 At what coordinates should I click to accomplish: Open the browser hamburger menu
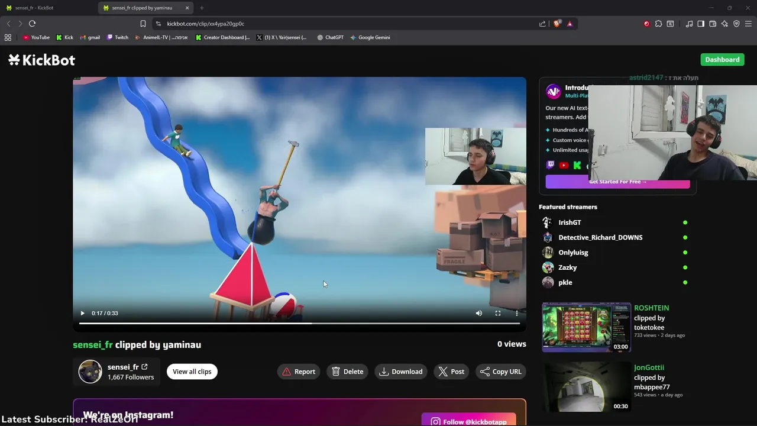[x=748, y=24]
